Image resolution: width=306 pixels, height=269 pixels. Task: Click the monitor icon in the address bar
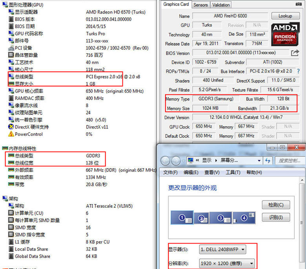(x=191, y=160)
